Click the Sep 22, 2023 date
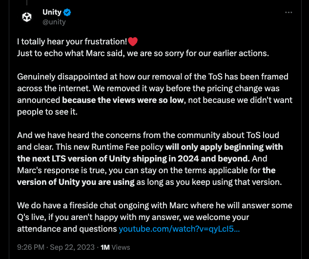Viewport: 309px width, 259px height. coord(72,247)
